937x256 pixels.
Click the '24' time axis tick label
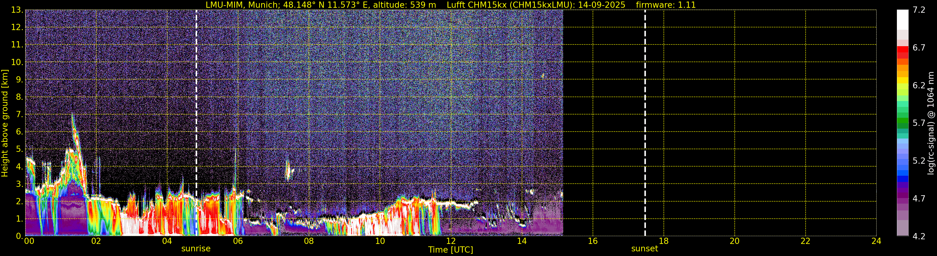[x=876, y=241]
